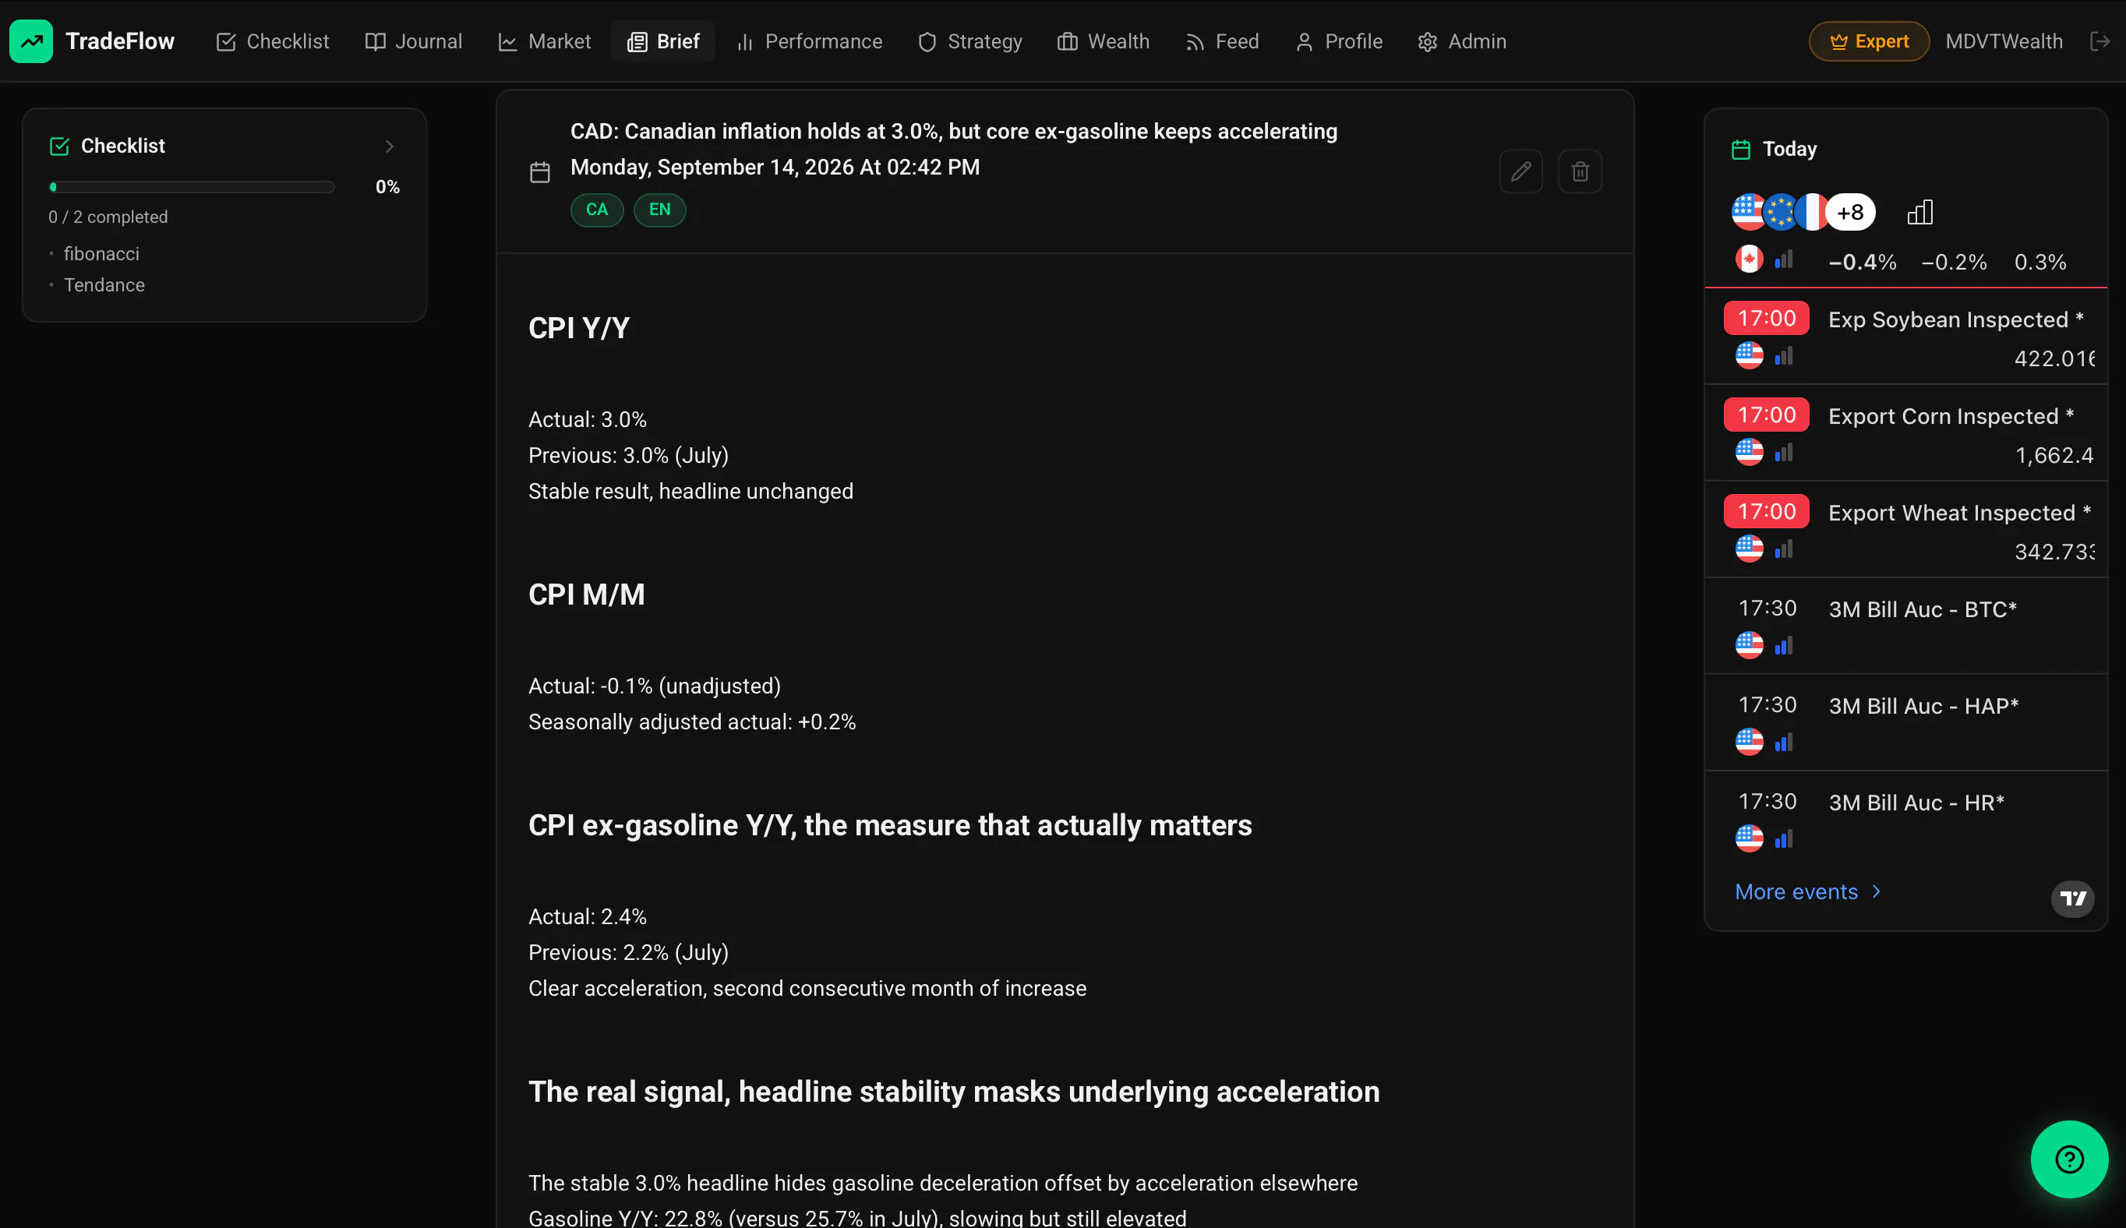This screenshot has height=1228, width=2126.
Task: Expand the More events chevron
Action: pos(1877,891)
